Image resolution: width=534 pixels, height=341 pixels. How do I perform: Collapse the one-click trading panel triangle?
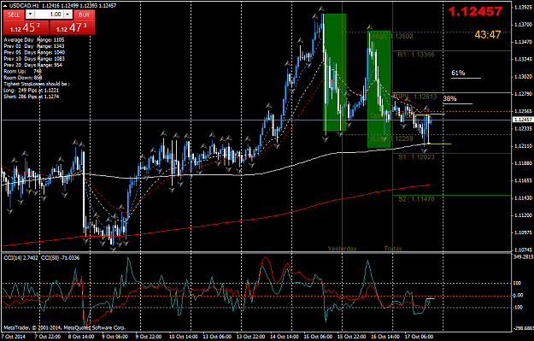(5, 5)
